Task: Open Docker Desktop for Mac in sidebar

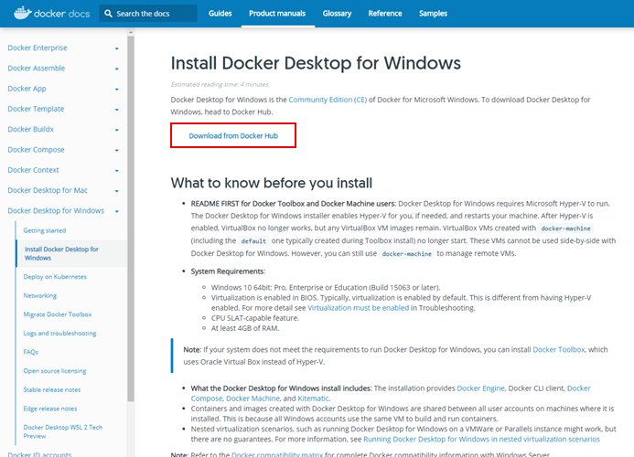Action: tap(48, 190)
